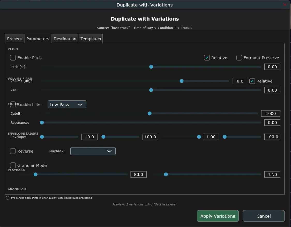This screenshot has width=291, height=227.
Task: Expand the Playback mode dropdown
Action: point(93,151)
